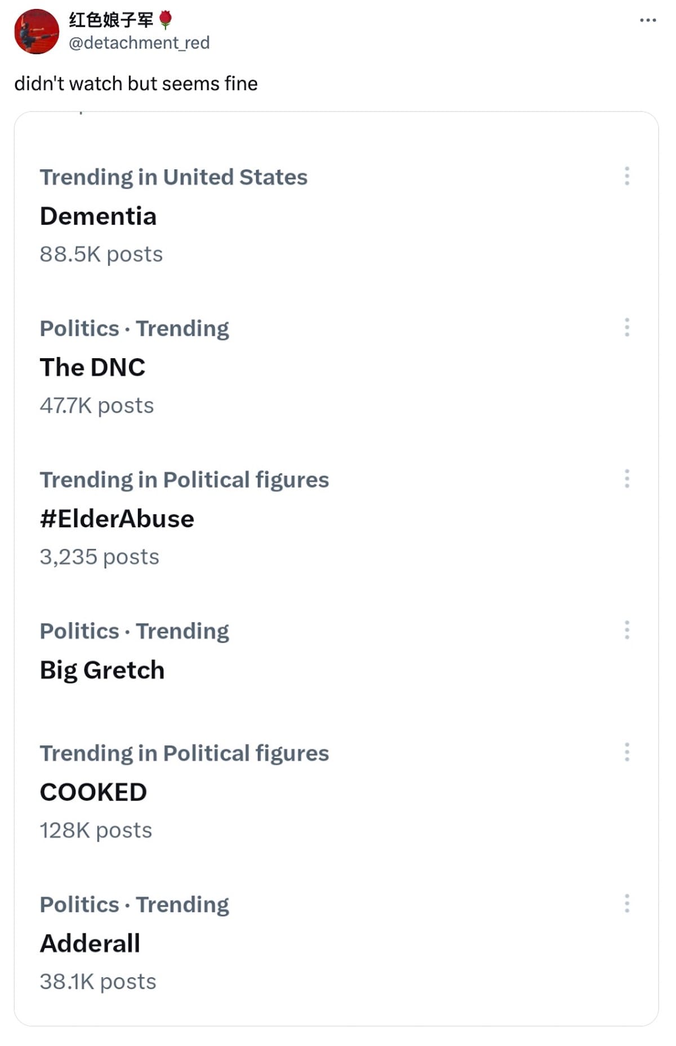Open more options for Adderall trend
Screen dimensions: 676x1046
coord(626,903)
